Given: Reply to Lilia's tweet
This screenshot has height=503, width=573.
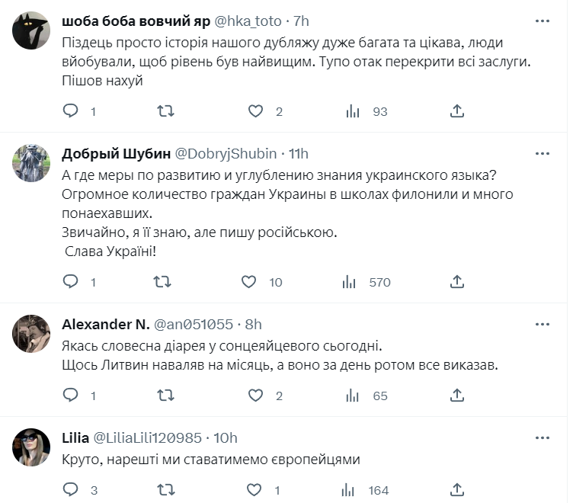Looking at the screenshot, I should coord(70,490).
